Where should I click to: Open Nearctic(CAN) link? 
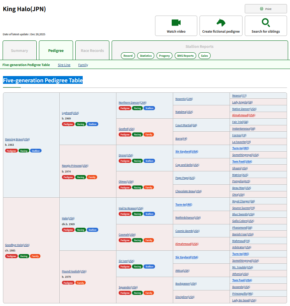(x=184, y=99)
